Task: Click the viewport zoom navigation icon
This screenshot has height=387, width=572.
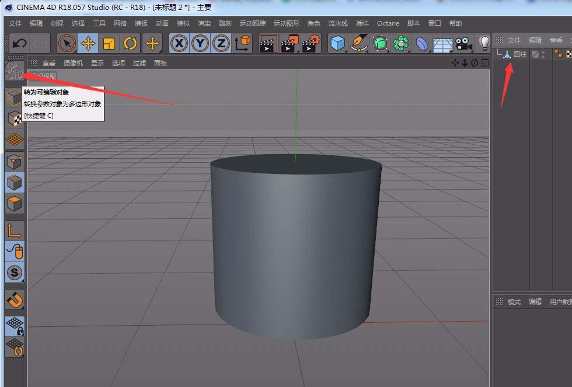Action: [x=465, y=63]
